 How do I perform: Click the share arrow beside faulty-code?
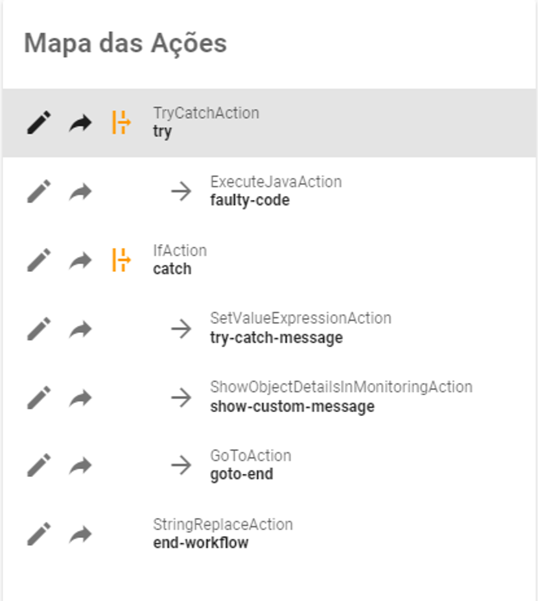pos(80,191)
